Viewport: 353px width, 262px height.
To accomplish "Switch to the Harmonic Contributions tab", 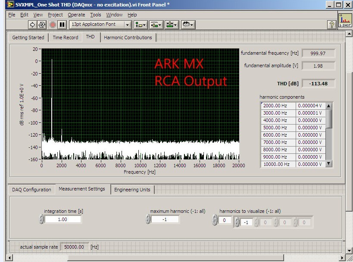I will [128, 37].
